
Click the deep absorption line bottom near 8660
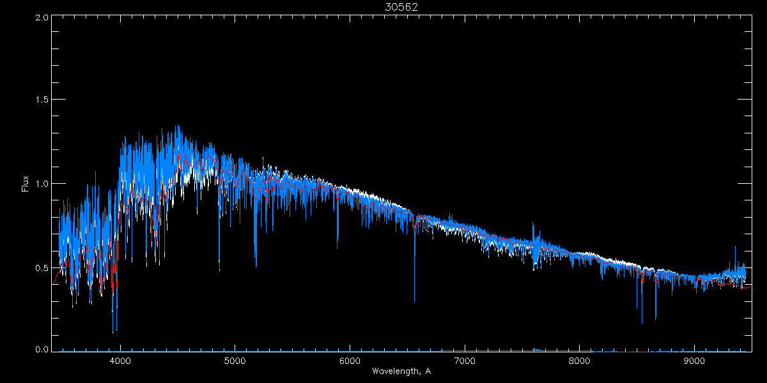[x=656, y=319]
